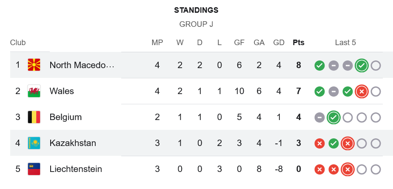This screenshot has width=393, height=189.
Task: Click the GROUP J heading
Action: click(196, 24)
